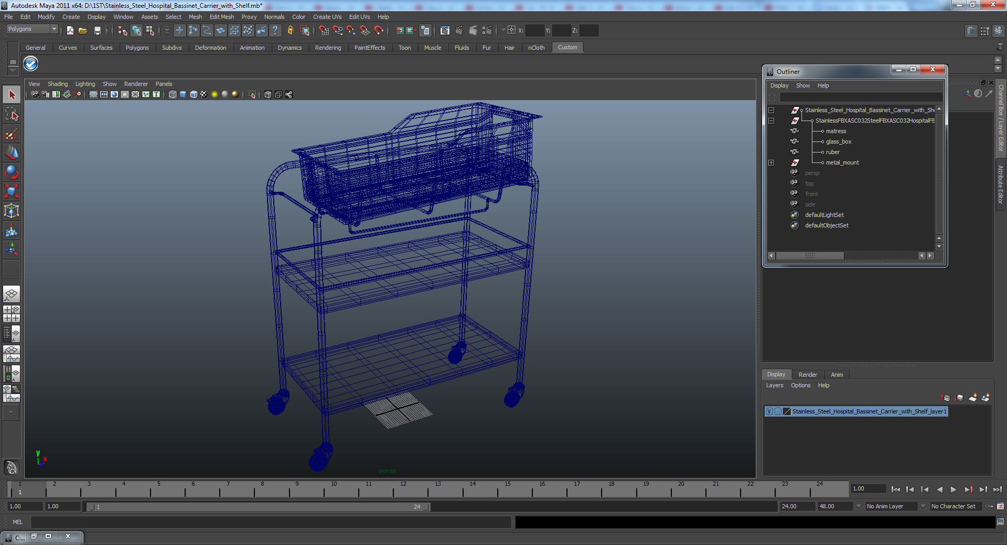Go to end of playback range

[998, 489]
